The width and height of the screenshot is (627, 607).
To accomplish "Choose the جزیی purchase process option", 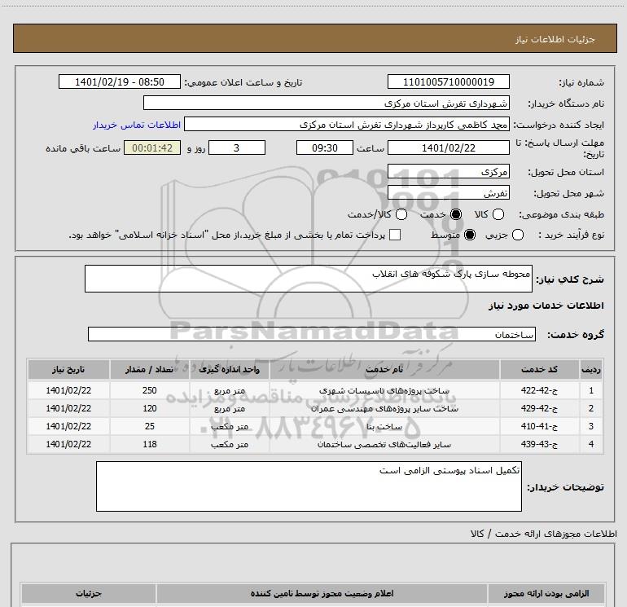I will 517,235.
